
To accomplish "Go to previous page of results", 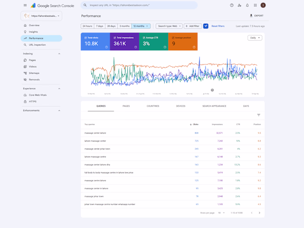I will [x=251, y=213].
